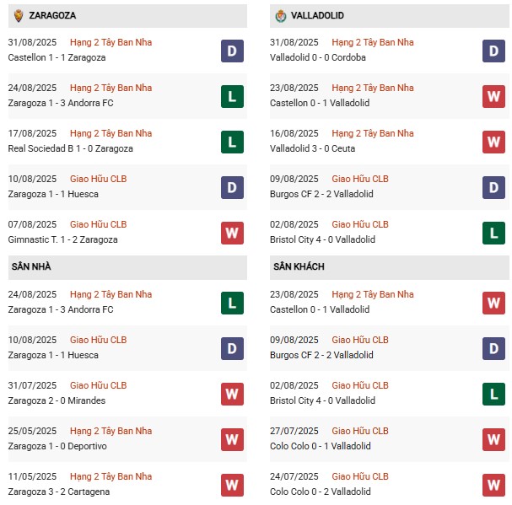
Task: Open the Zaragoza 1 - 0 Deportivo match
Action: pyautogui.click(x=57, y=446)
